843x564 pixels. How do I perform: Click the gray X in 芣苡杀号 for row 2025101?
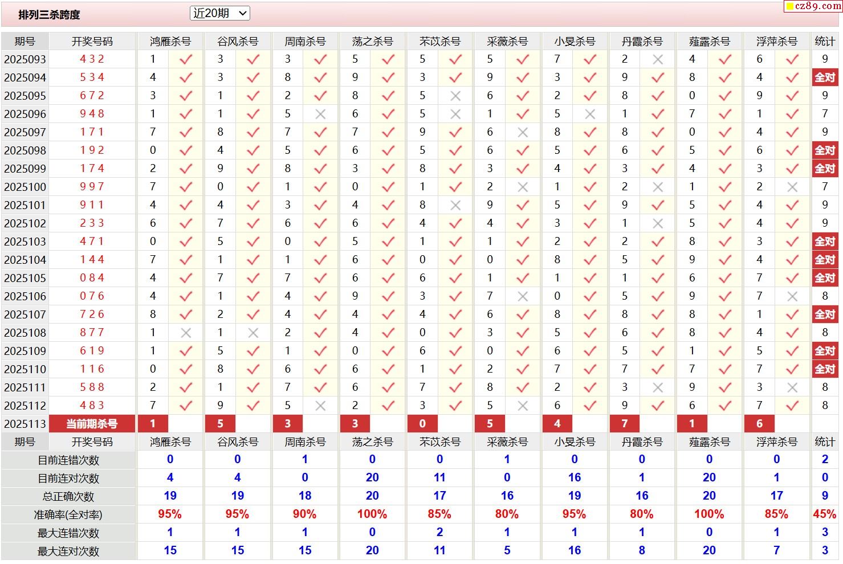(455, 205)
